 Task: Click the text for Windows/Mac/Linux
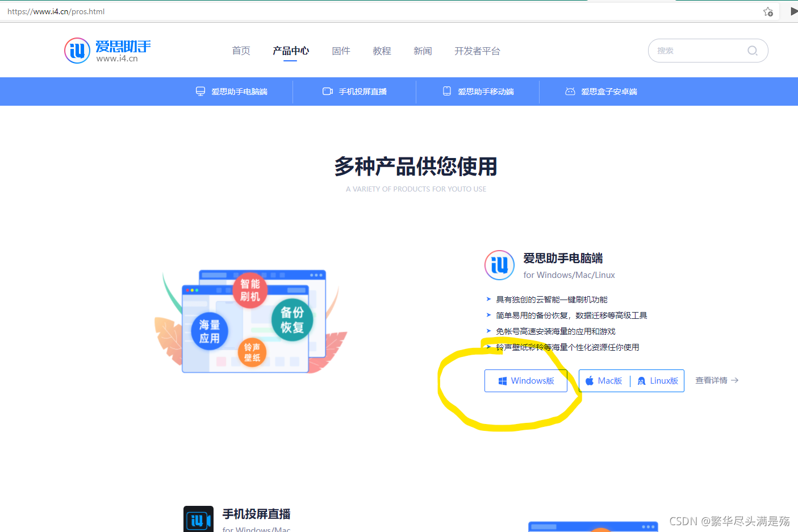click(569, 275)
